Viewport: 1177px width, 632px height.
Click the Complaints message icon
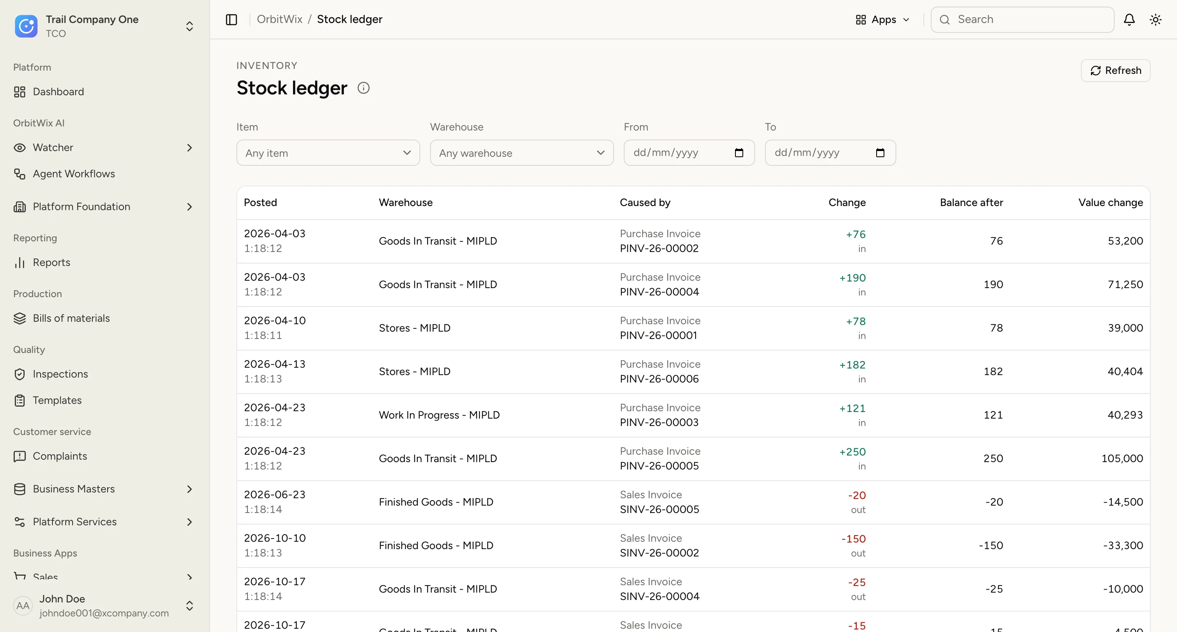[x=20, y=456]
